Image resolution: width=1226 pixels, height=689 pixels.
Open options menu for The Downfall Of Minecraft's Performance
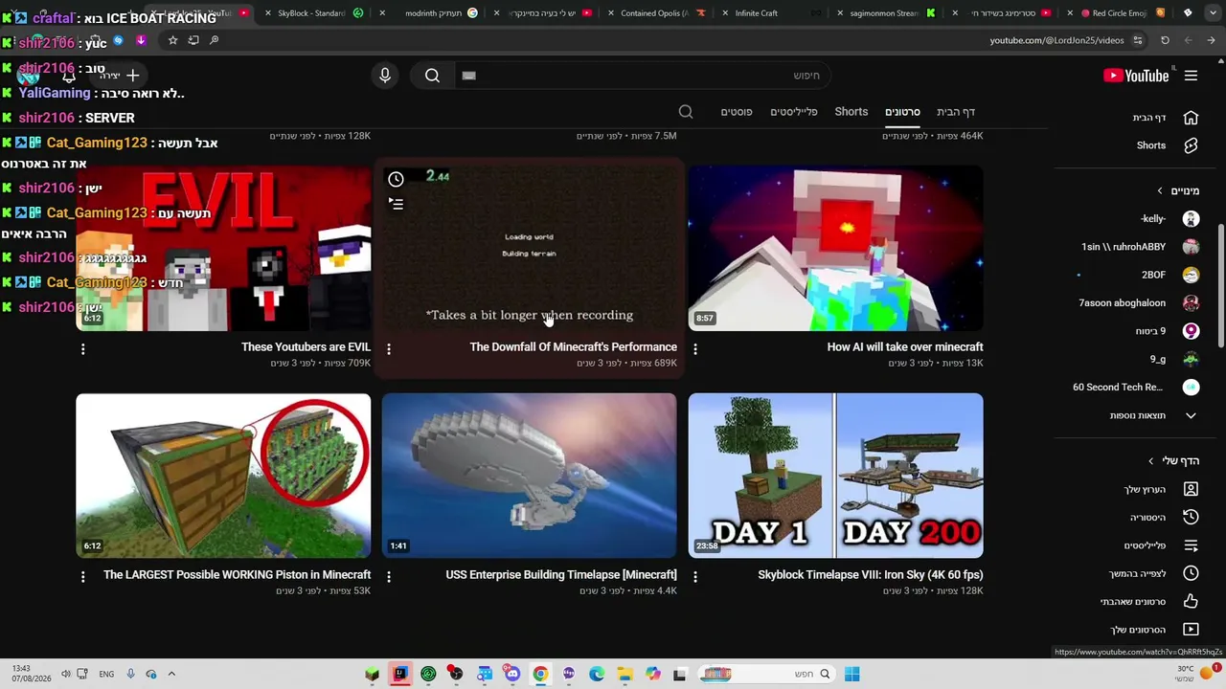coord(389,349)
